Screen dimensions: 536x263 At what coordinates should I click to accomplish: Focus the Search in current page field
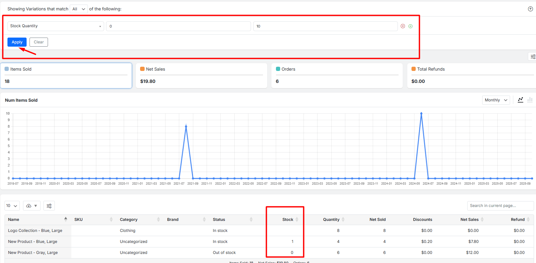coord(500,206)
